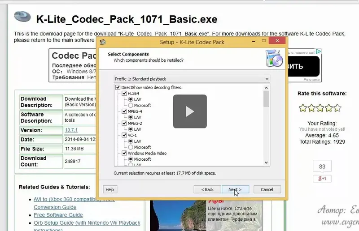359x231 pixels.
Task: Click the disc icon beside page title
Action: click(22, 17)
